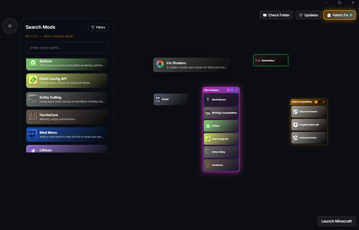
Task: Click the Sinytra Connector icon
Action: (295, 112)
